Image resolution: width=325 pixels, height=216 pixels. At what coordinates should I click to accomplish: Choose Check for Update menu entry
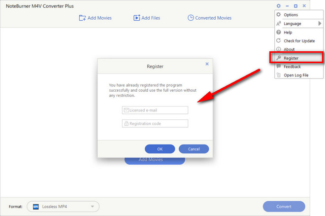pyautogui.click(x=299, y=40)
